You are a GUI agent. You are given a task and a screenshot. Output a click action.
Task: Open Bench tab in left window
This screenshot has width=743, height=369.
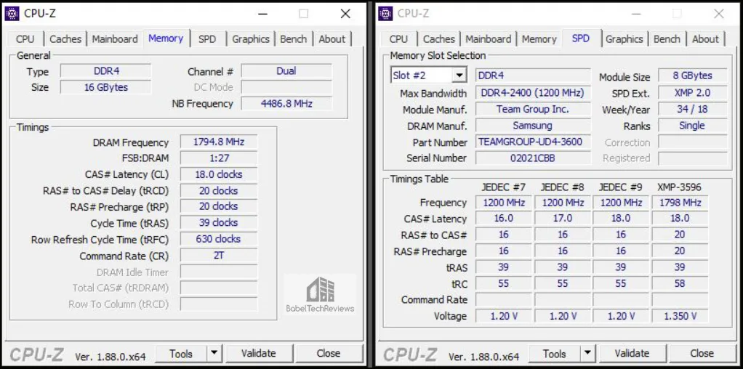pyautogui.click(x=293, y=38)
